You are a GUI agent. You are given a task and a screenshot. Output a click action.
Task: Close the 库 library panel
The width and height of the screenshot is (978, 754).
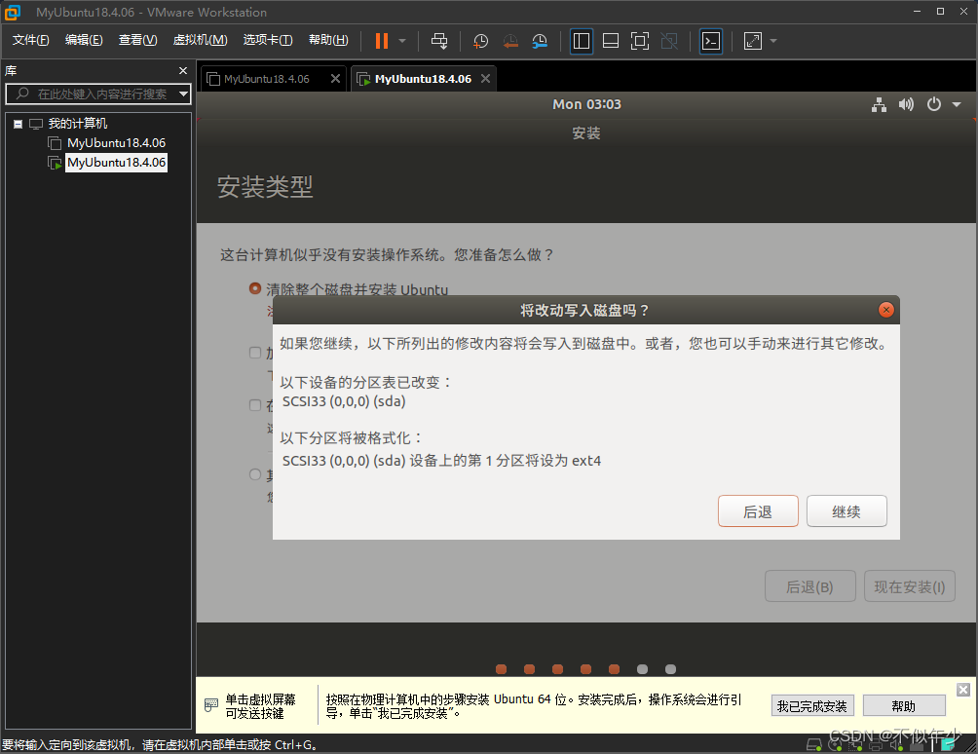[x=183, y=70]
